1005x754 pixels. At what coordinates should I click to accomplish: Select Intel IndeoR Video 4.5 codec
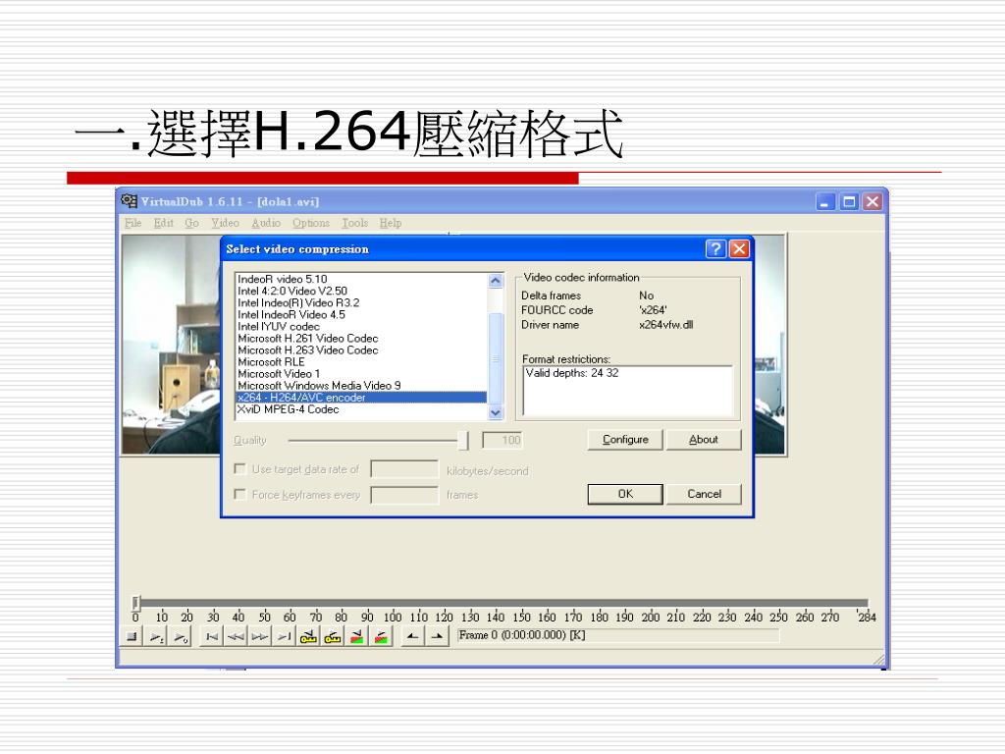coord(361,315)
